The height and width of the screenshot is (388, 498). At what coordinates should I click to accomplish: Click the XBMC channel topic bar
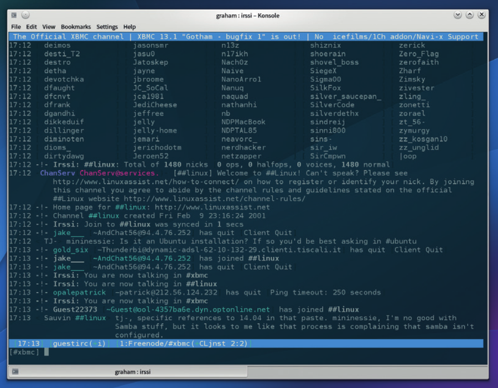pyautogui.click(x=246, y=37)
